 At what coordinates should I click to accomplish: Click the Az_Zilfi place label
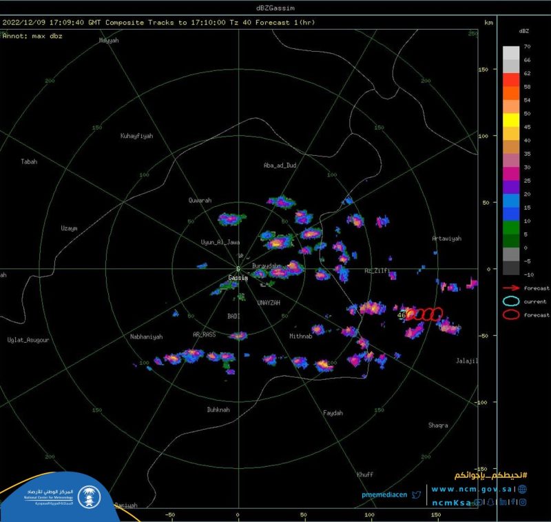(377, 270)
